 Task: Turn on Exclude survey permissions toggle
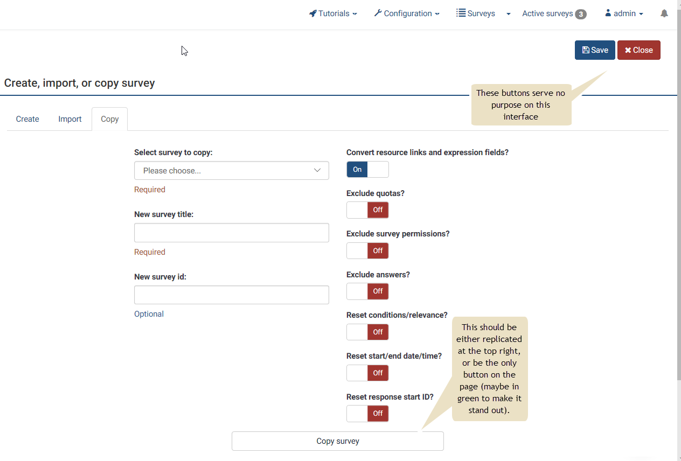click(x=367, y=251)
